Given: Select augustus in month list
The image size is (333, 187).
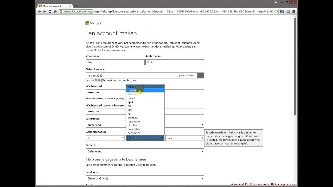Looking at the screenshot, I should (x=145, y=118).
